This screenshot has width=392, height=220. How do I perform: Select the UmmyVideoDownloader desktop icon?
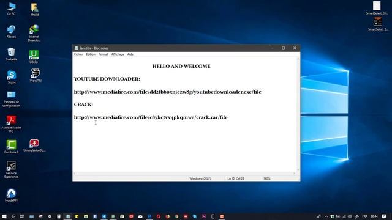pos(34,145)
